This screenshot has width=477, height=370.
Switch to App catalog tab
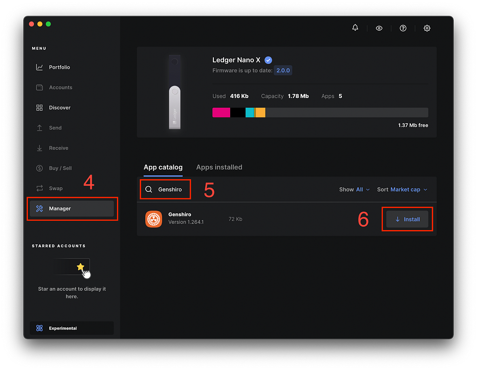(x=163, y=168)
